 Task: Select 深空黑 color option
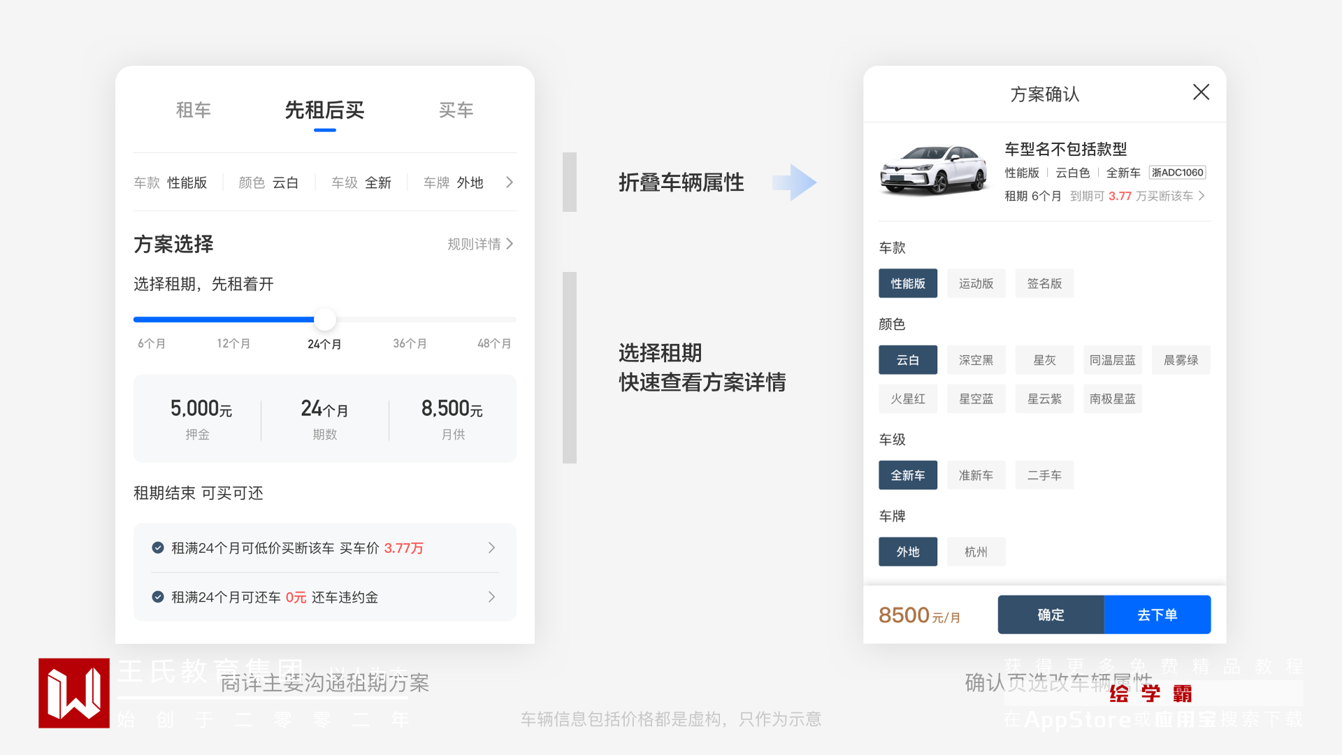point(976,360)
